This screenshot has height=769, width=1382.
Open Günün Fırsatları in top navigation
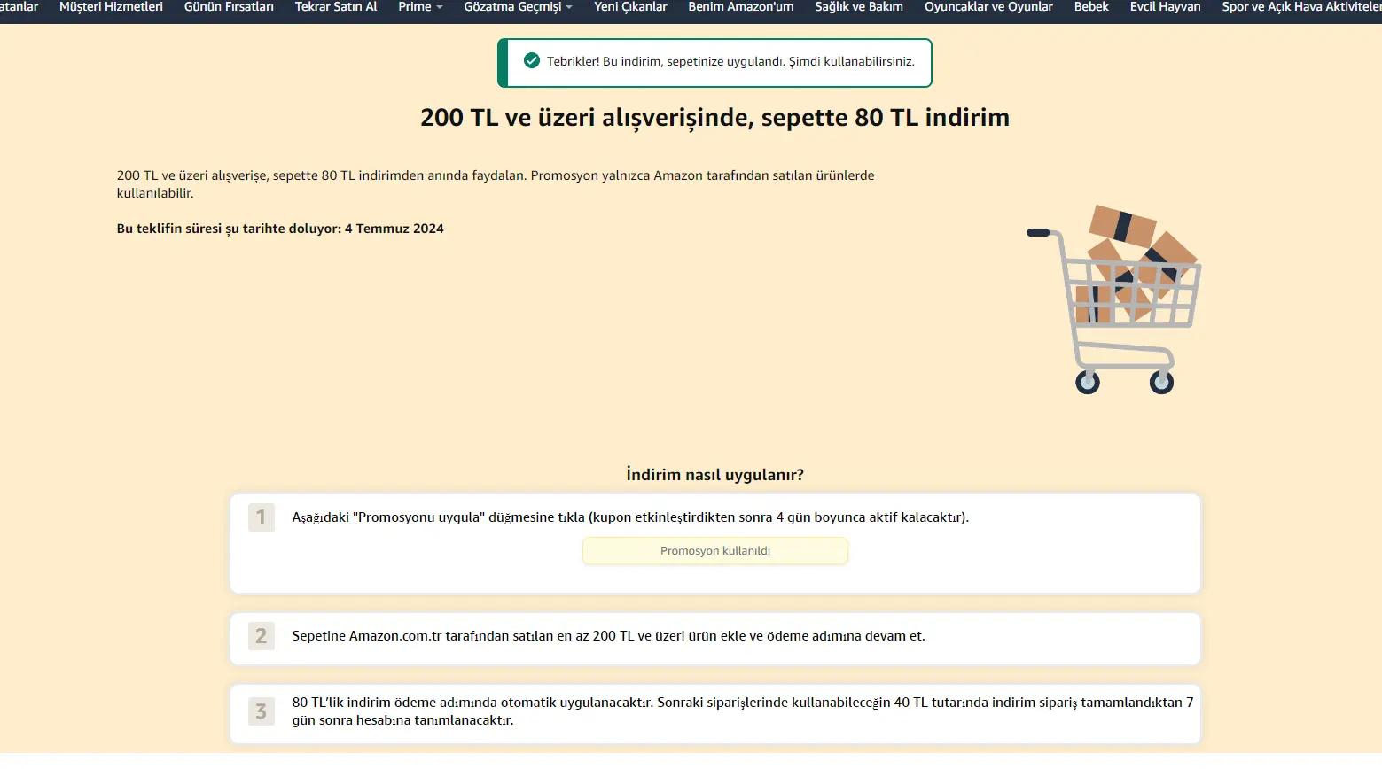coord(229,7)
